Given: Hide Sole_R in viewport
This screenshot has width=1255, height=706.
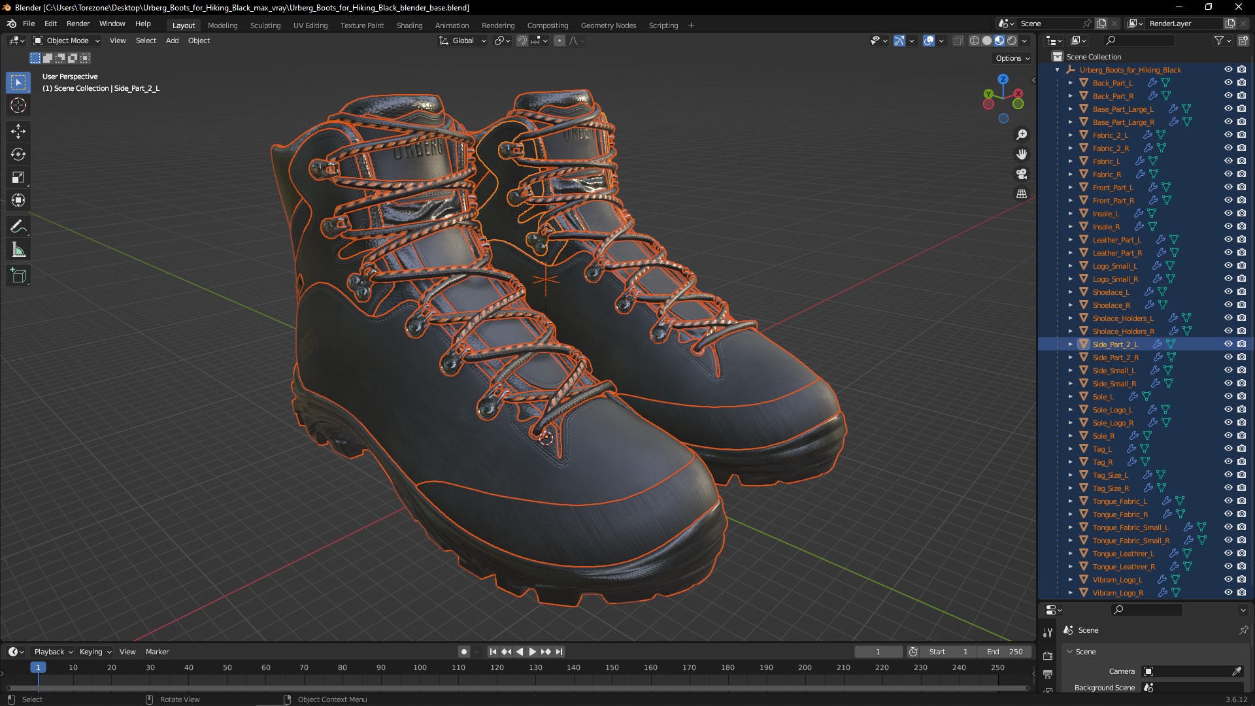Looking at the screenshot, I should click(x=1228, y=435).
